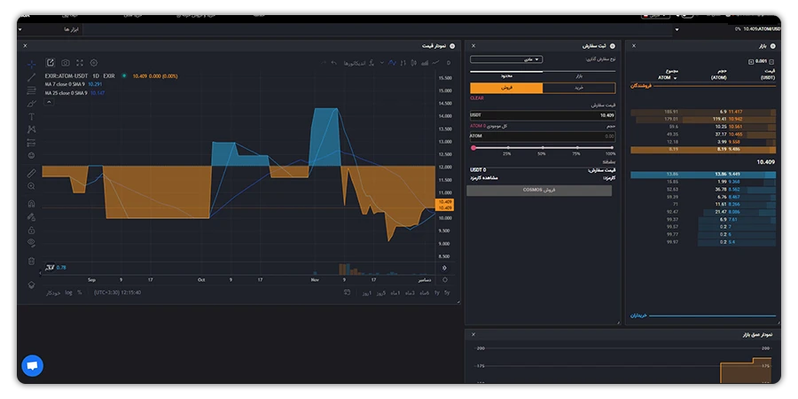Image resolution: width=798 pixels, height=399 pixels.
Task: Set amount slider to 100%
Action: 611,148
